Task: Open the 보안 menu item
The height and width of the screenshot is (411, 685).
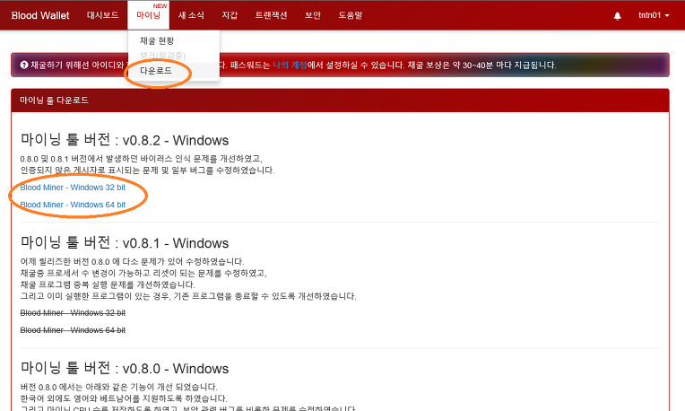Action: (x=313, y=16)
